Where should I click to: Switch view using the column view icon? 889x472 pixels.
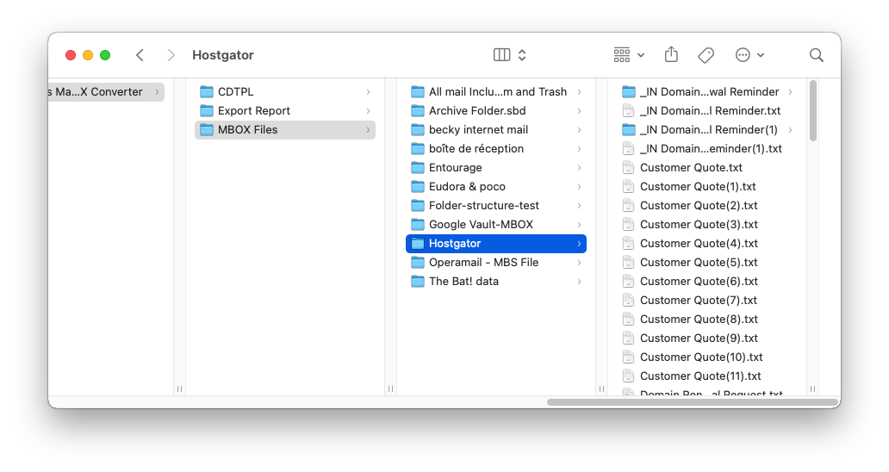[x=501, y=55]
